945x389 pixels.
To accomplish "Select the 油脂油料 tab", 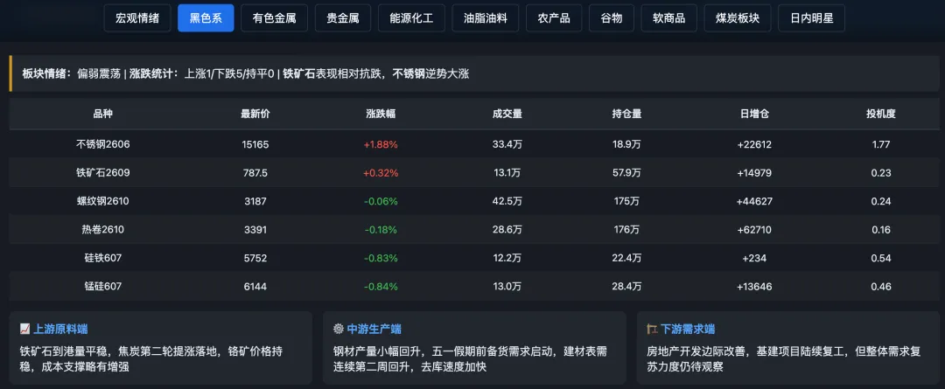I will coord(486,18).
